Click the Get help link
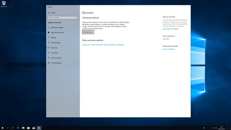This screenshot has height=130, width=231. pyautogui.click(x=166, y=39)
